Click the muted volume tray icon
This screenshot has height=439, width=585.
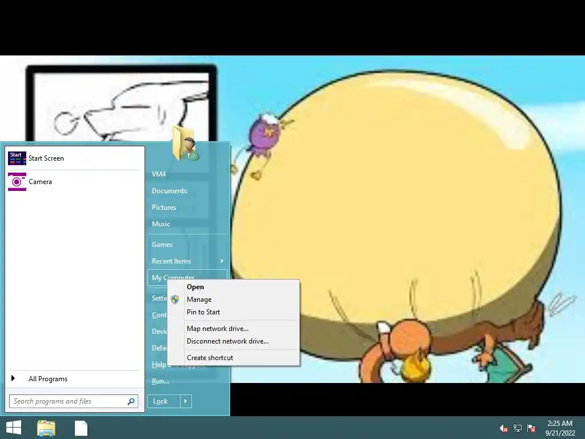click(503, 428)
